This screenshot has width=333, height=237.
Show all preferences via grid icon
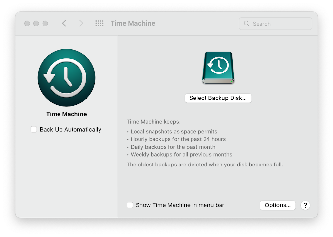(99, 23)
